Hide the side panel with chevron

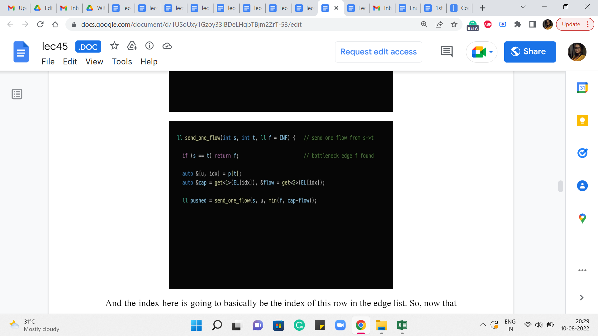point(581,298)
